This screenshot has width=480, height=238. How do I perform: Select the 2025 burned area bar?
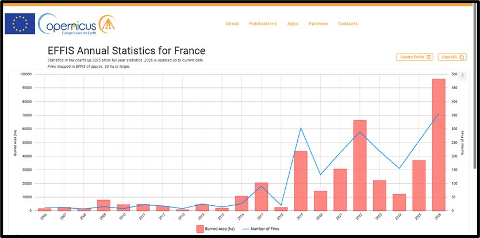(418, 186)
